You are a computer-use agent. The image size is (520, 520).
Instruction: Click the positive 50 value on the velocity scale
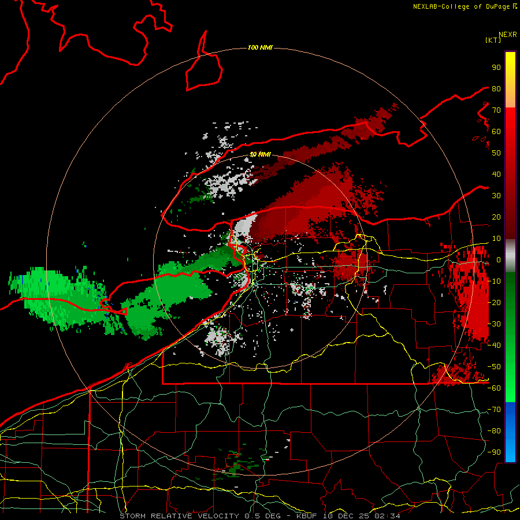496,153
